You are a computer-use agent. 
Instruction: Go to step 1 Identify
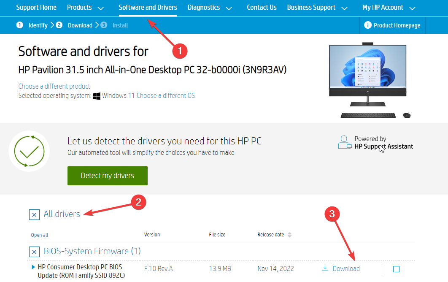[x=38, y=25]
